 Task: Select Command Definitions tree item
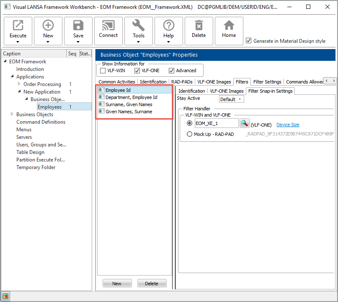point(41,122)
